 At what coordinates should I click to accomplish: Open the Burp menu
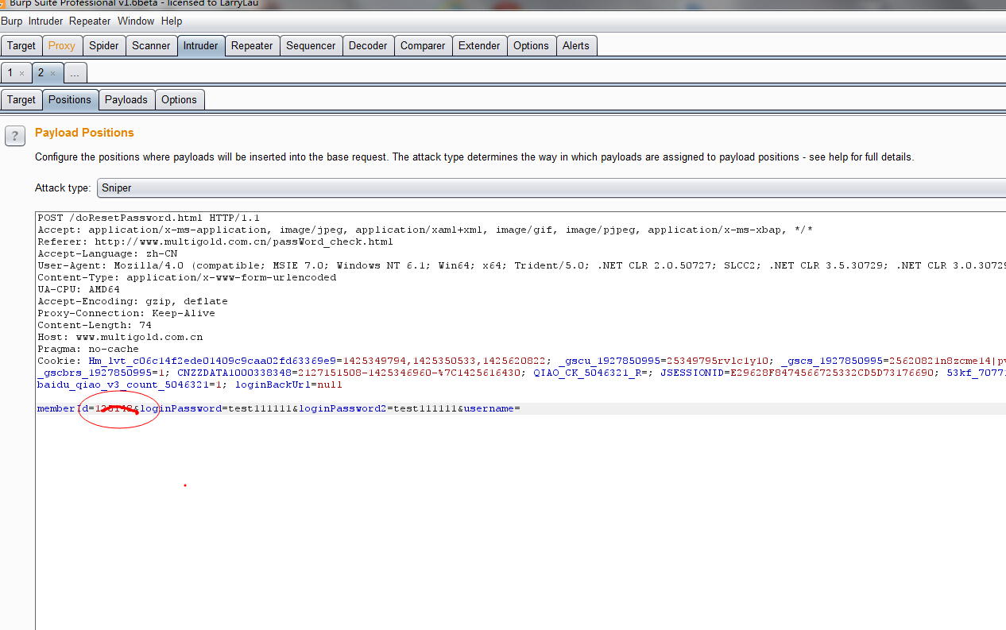(11, 21)
